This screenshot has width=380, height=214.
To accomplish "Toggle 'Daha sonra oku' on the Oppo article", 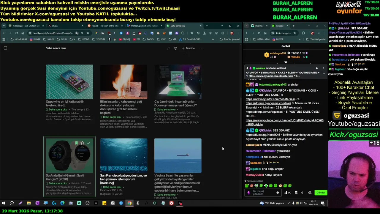I will tap(56, 110).
